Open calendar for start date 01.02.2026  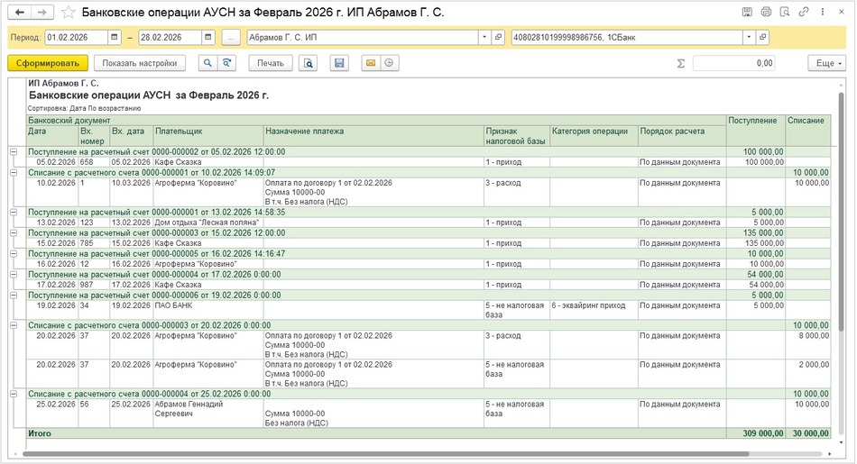click(x=114, y=38)
